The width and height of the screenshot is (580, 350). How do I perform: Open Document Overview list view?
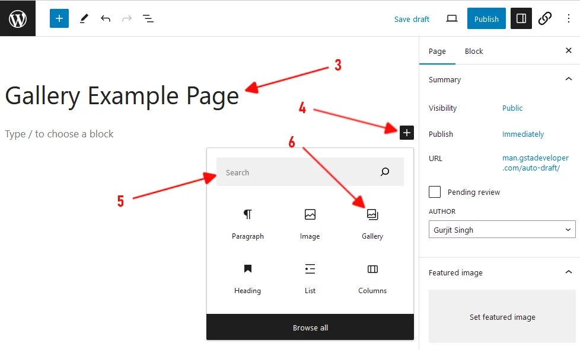click(148, 18)
